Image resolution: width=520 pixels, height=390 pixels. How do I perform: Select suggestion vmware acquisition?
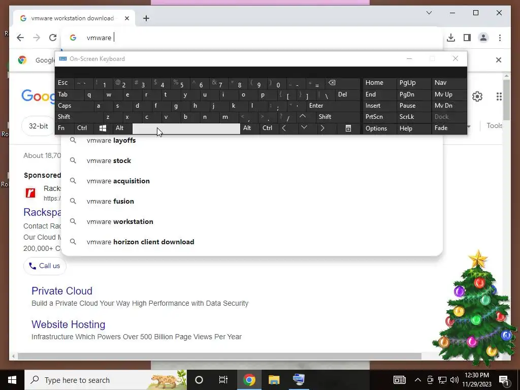click(x=252, y=181)
